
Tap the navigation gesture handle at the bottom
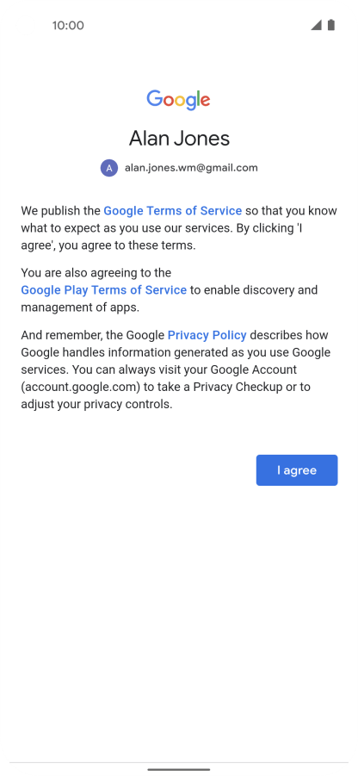(179, 770)
